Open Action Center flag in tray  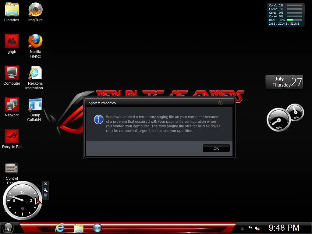pos(250,228)
